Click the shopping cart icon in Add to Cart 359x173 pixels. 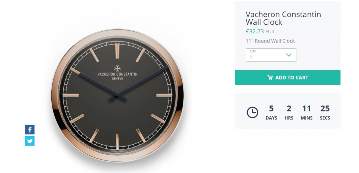(270, 78)
